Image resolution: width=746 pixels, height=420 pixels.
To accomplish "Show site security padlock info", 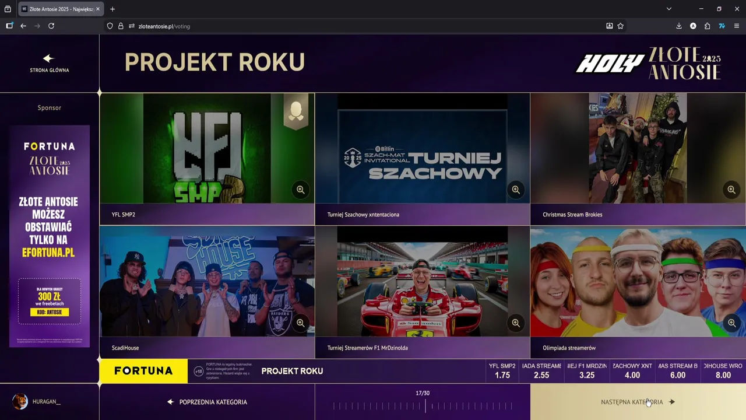I will (x=121, y=26).
